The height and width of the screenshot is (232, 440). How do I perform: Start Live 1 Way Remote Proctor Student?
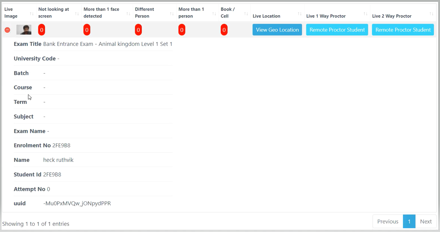click(x=337, y=30)
